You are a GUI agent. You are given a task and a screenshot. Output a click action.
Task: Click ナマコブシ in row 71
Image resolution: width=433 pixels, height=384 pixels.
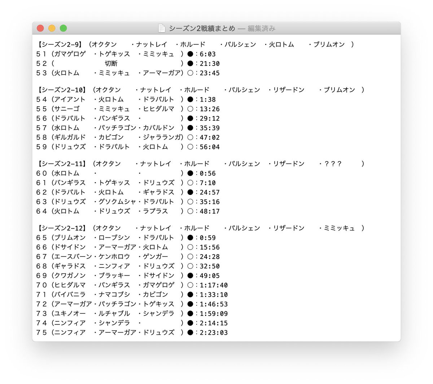(114, 294)
